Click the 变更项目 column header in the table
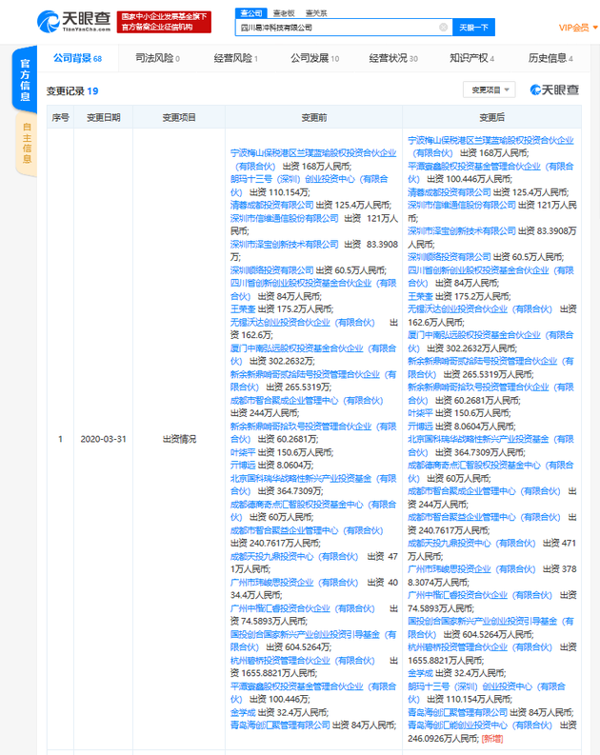The width and height of the screenshot is (600, 755). (179, 117)
